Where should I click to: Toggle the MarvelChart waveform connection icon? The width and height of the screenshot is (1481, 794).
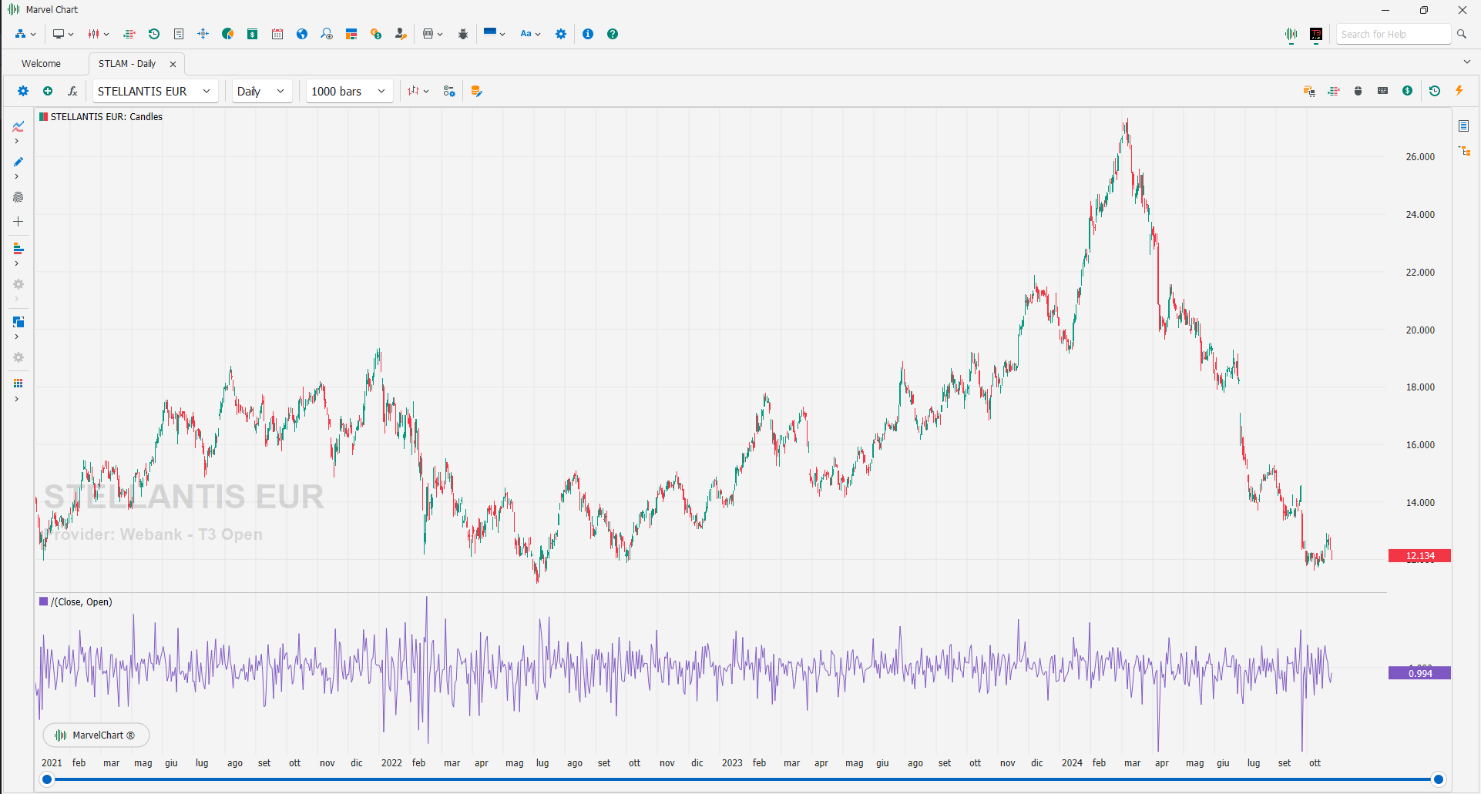[1291, 35]
